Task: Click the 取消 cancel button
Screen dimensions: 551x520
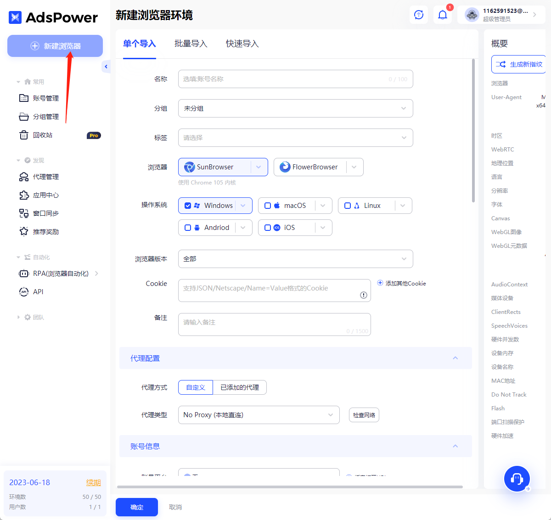Action: coord(175,507)
